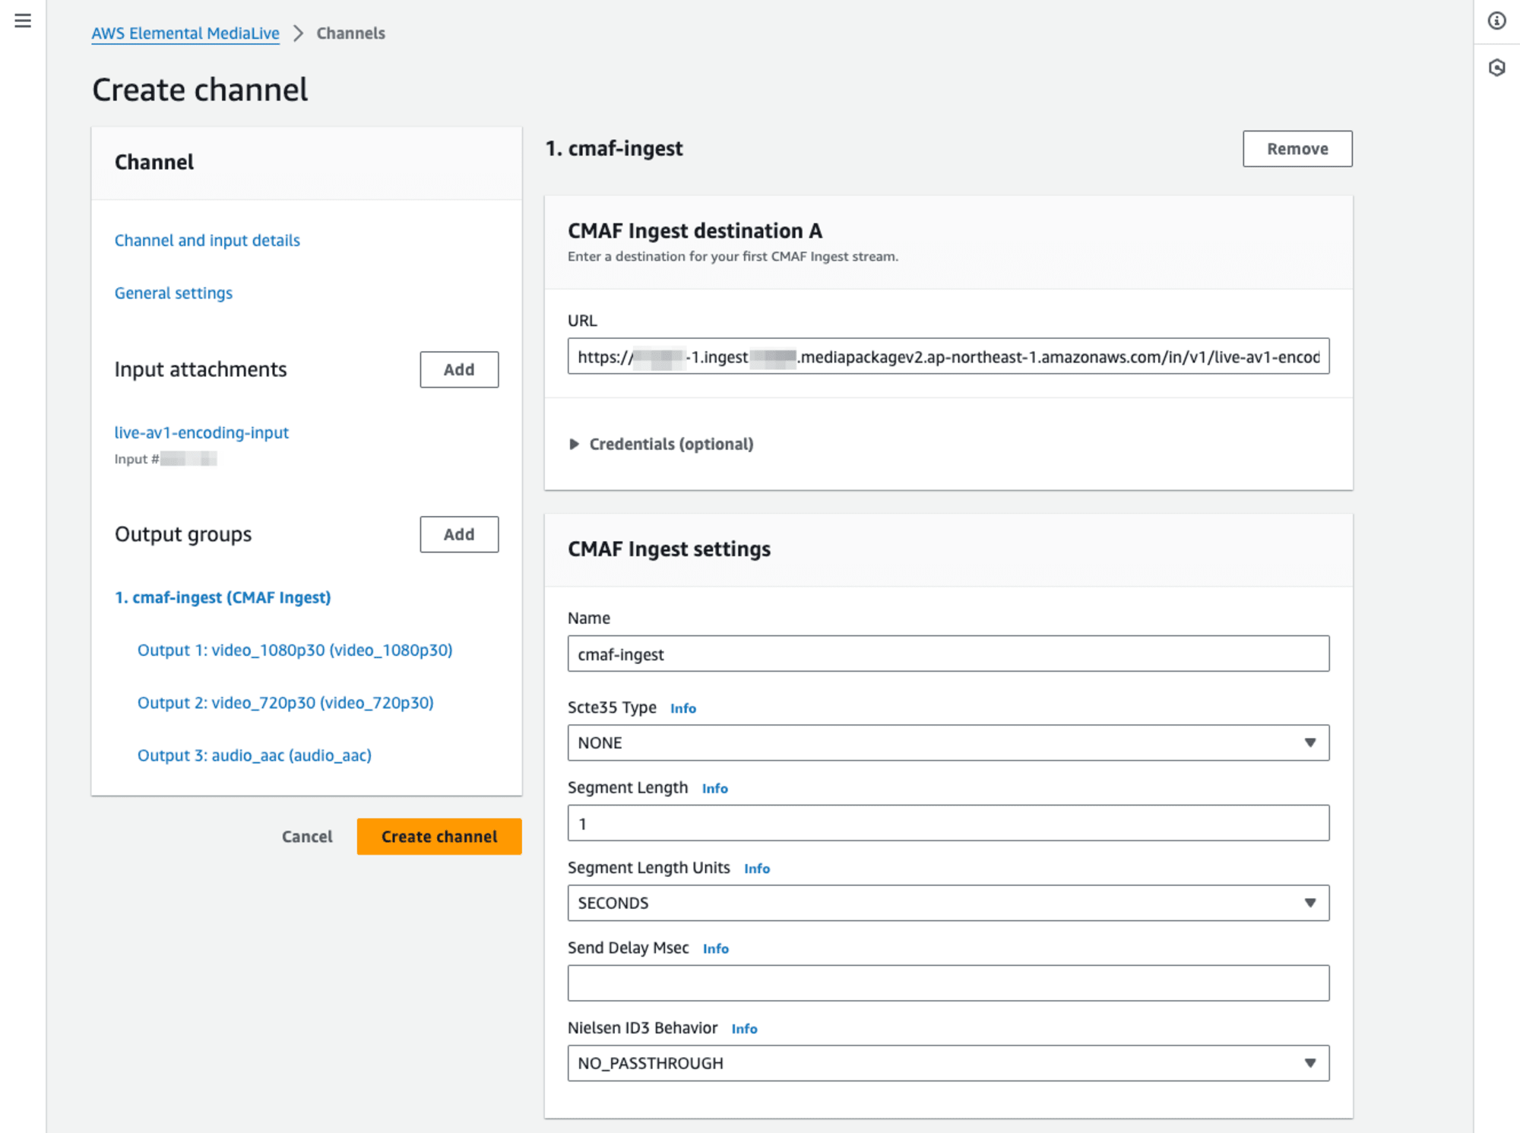Show Info for Nielsen ID3 Behavior
The width and height of the screenshot is (1520, 1133).
click(x=744, y=1029)
